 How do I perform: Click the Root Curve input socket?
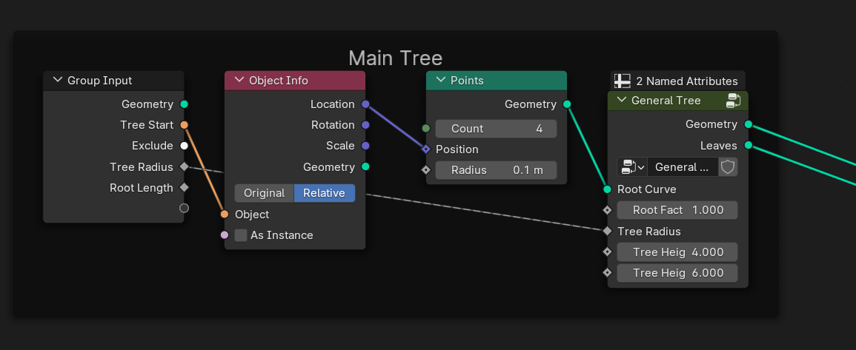coord(607,189)
